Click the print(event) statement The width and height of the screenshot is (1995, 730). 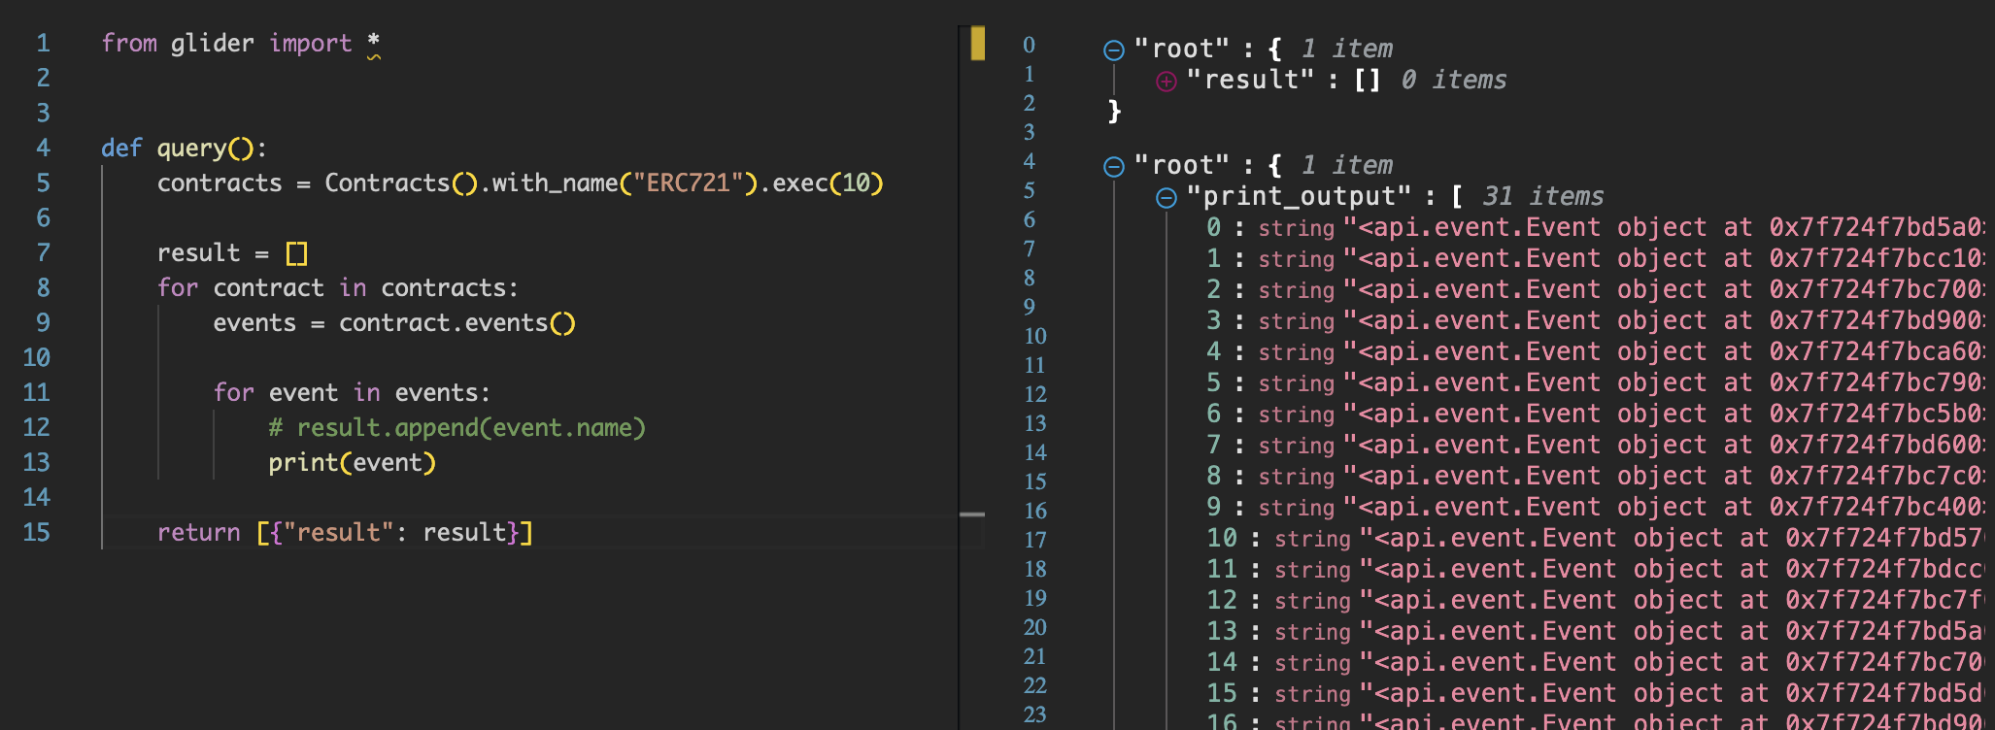(353, 462)
